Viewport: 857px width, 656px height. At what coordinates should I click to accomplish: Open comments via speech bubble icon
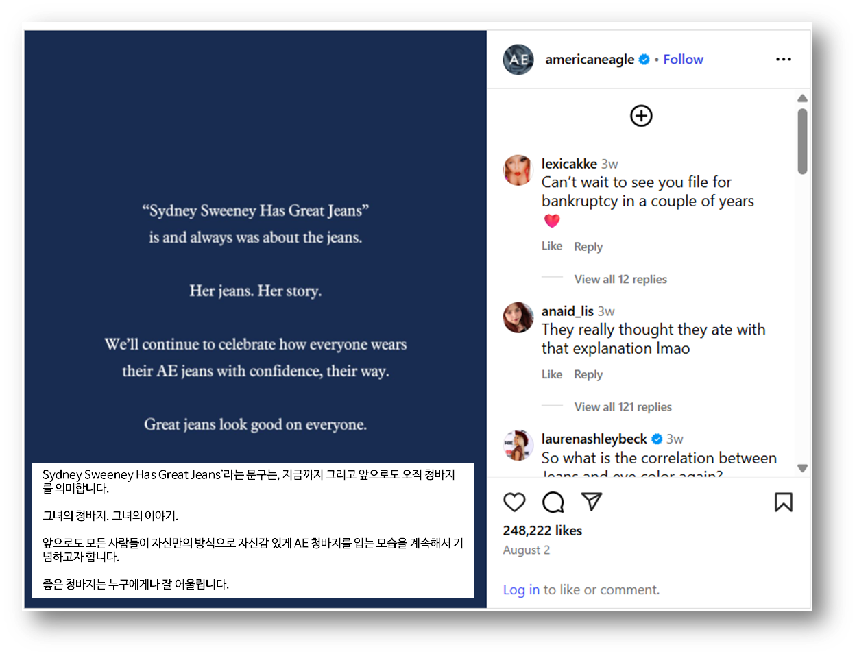pos(553,502)
